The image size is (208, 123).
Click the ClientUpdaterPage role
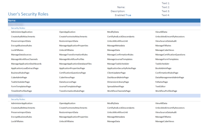click(116, 73)
